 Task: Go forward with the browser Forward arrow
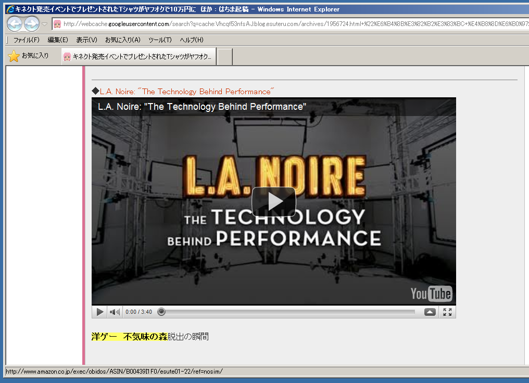pos(32,24)
